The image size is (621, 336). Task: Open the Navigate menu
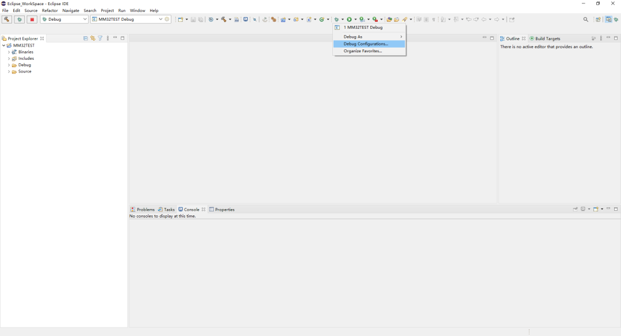71,11
